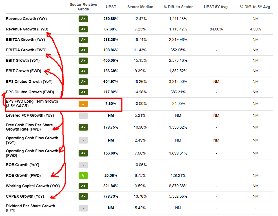278x216 pixels.
Task: Select the 250.88% UPST value
Action: pos(111,19)
